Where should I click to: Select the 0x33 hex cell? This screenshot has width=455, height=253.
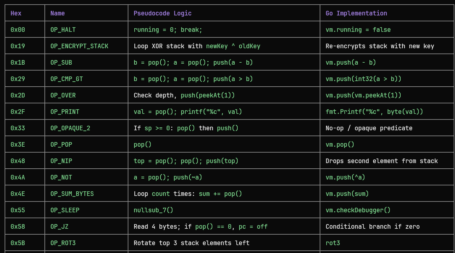coord(25,128)
